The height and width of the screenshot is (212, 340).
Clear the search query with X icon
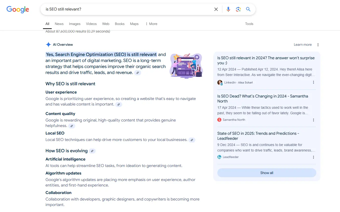(216, 9)
